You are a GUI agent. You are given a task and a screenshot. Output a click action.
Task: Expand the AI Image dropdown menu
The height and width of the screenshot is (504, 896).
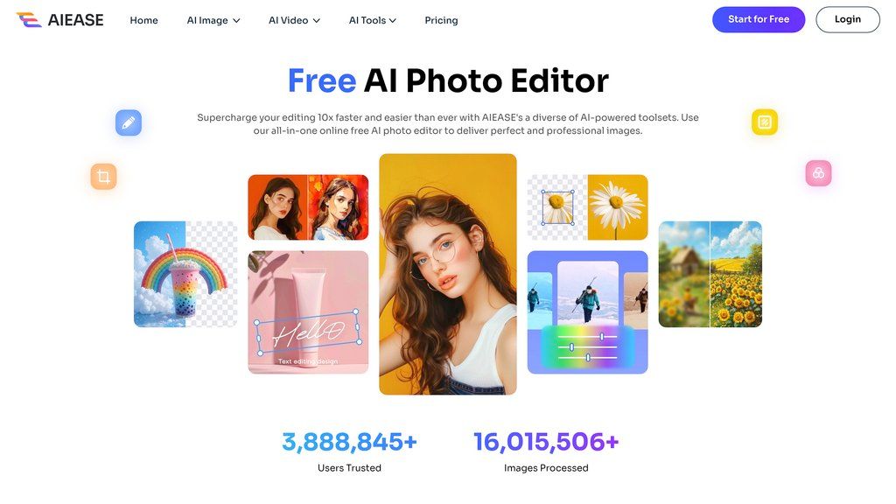click(213, 21)
